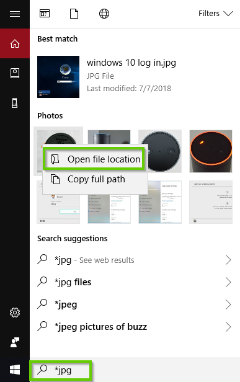Click the Windows Start button
The image size is (240, 382).
(x=15, y=370)
